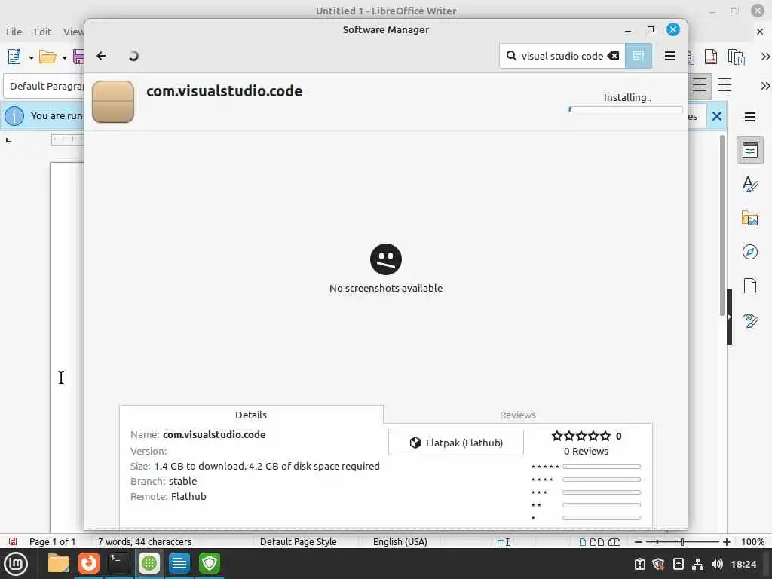Open the Default Paragraph Style combo box

point(44,86)
